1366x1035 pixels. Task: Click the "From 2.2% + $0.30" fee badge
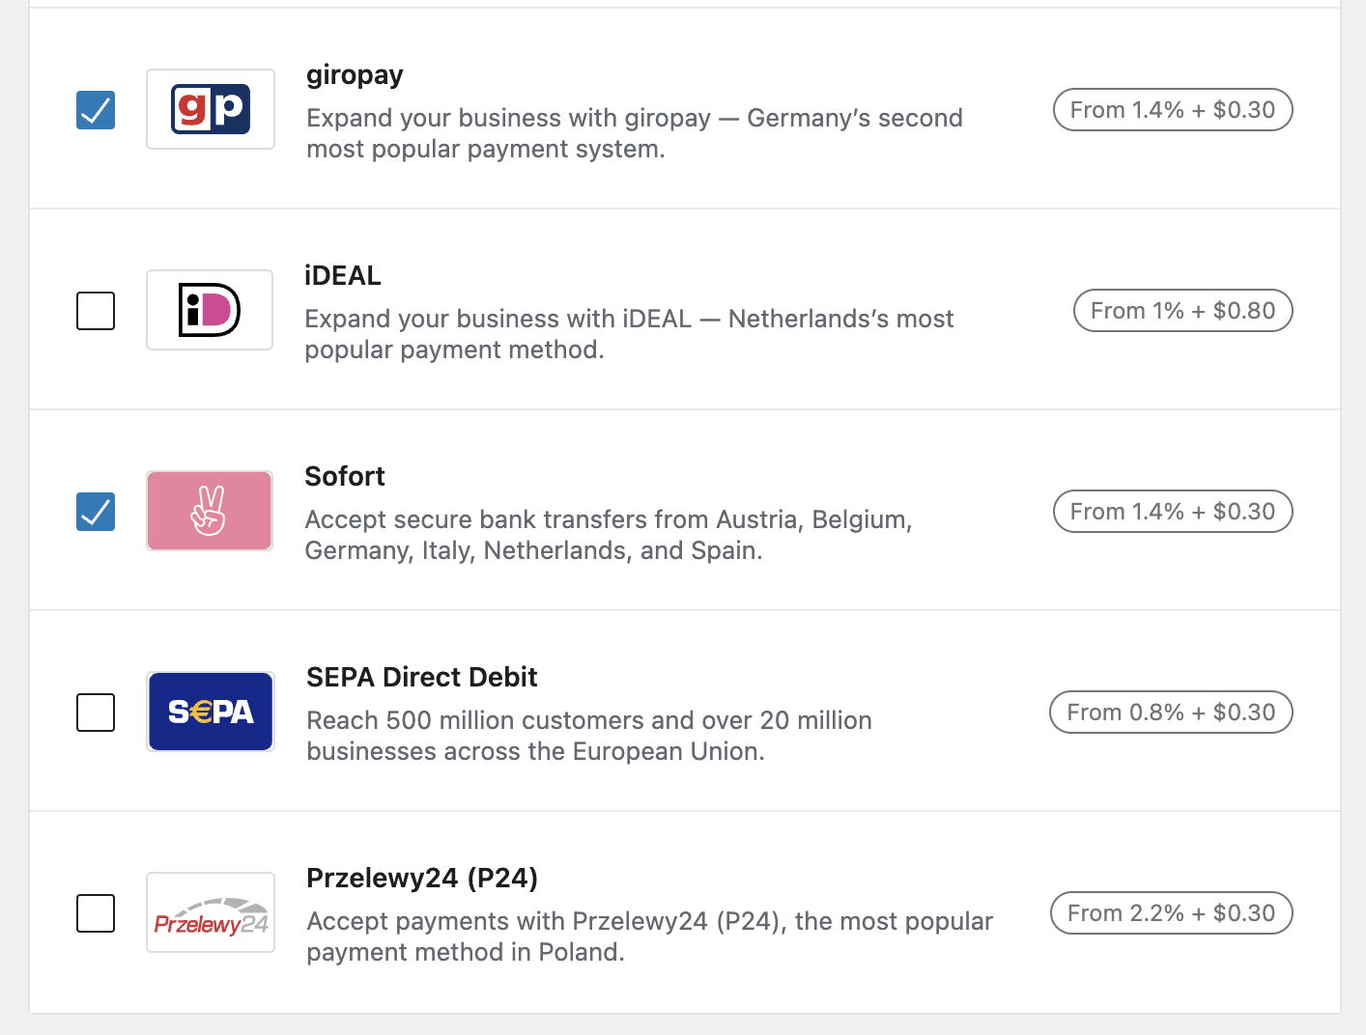point(1171,913)
